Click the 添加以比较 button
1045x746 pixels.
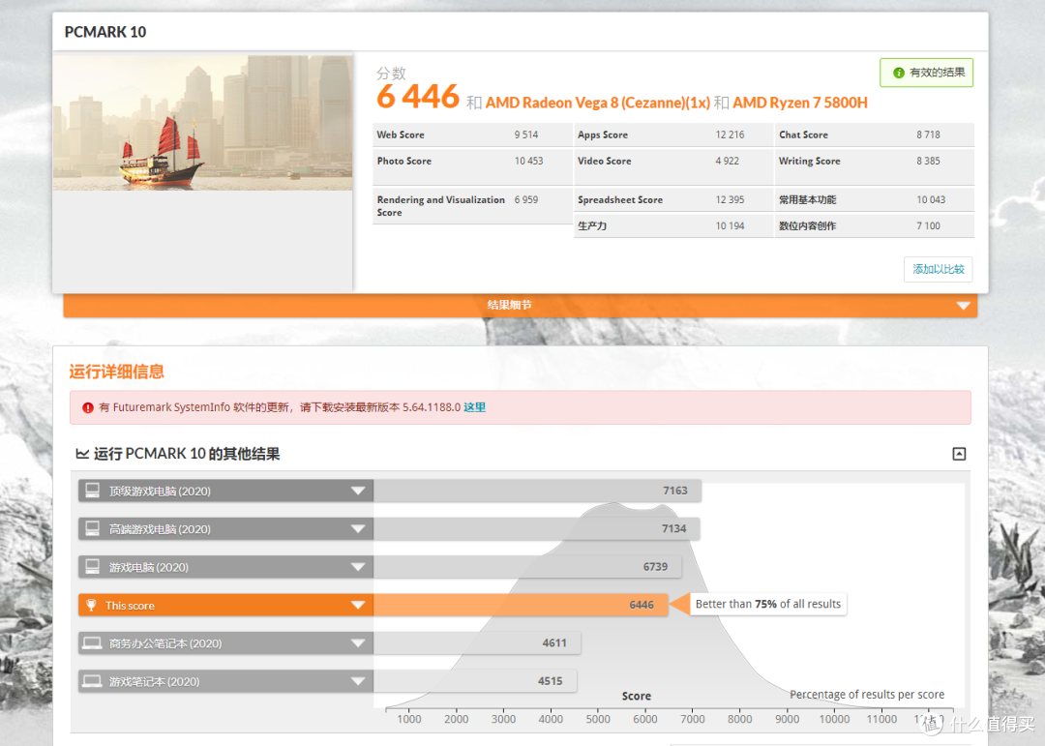[939, 269]
